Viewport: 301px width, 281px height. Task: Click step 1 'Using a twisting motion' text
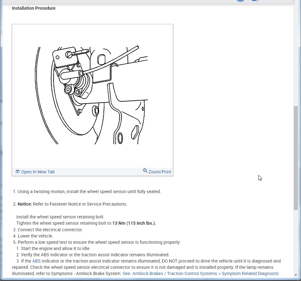89,192
